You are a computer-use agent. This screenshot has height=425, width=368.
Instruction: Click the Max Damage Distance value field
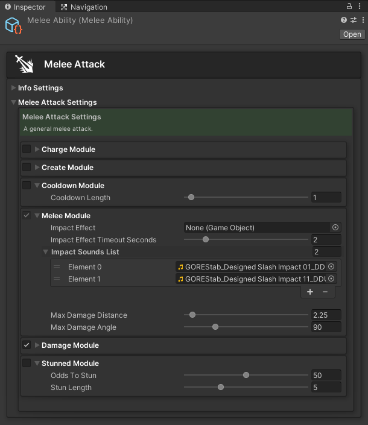click(326, 315)
